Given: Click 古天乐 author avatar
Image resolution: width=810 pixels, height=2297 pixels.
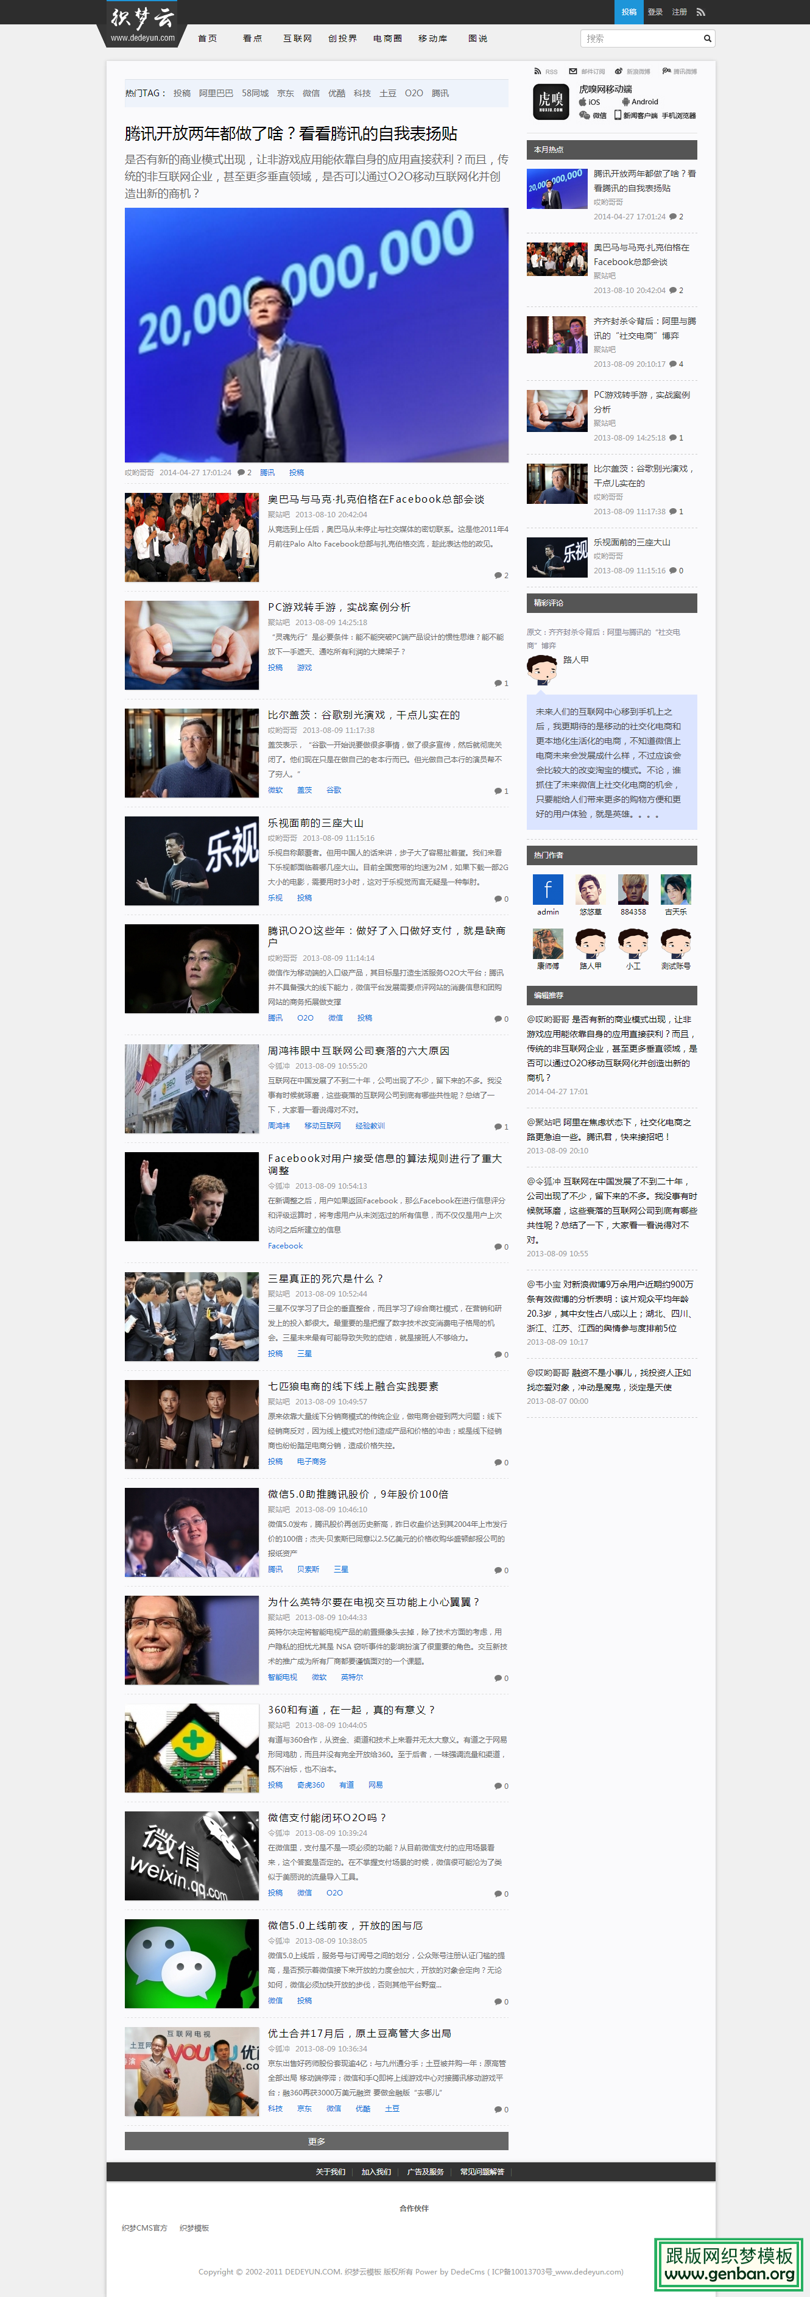Looking at the screenshot, I should click(x=675, y=889).
